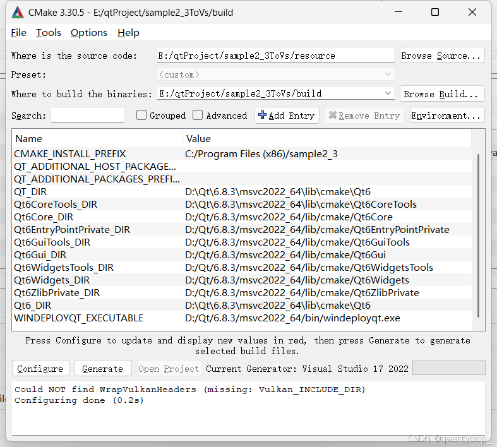The height and width of the screenshot is (447, 497).
Task: Select the Qt6ZlibPrivate_DIR entry
Action: [57, 293]
